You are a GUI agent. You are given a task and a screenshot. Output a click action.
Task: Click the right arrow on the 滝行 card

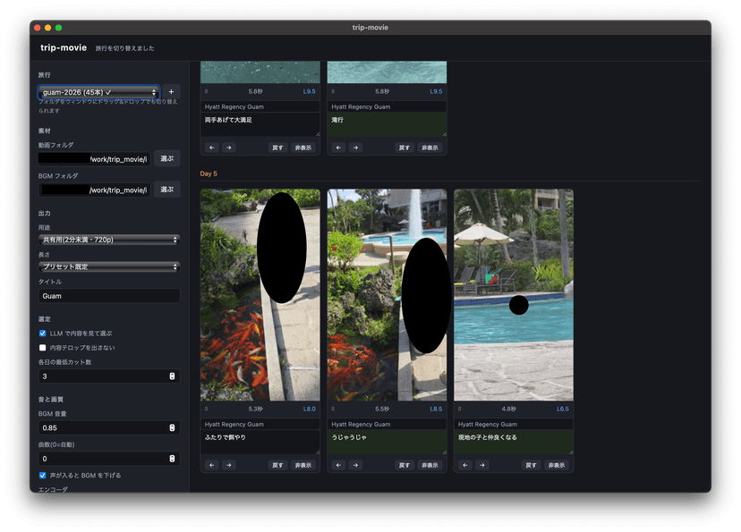pos(355,148)
